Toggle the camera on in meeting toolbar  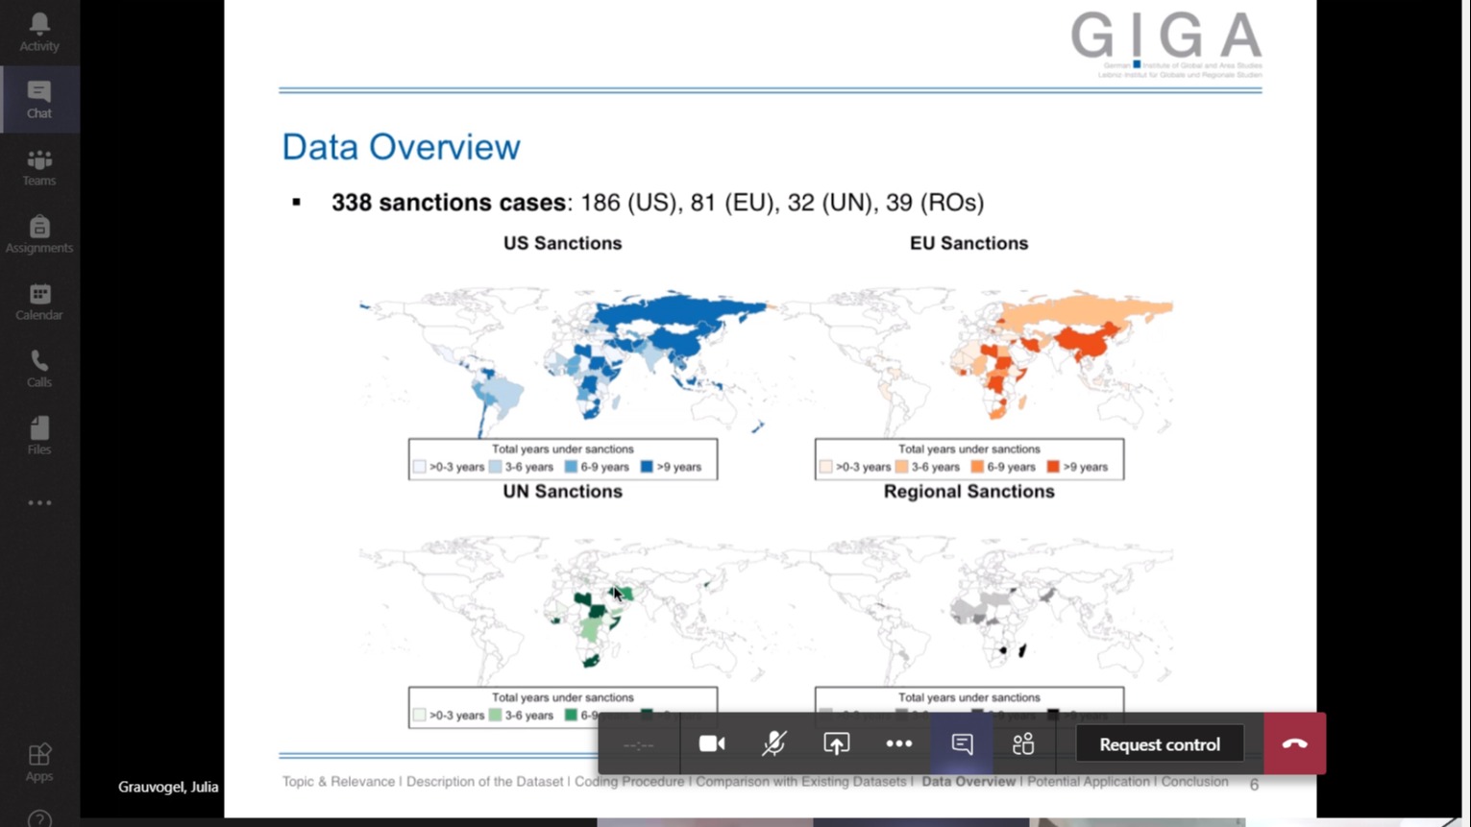712,744
